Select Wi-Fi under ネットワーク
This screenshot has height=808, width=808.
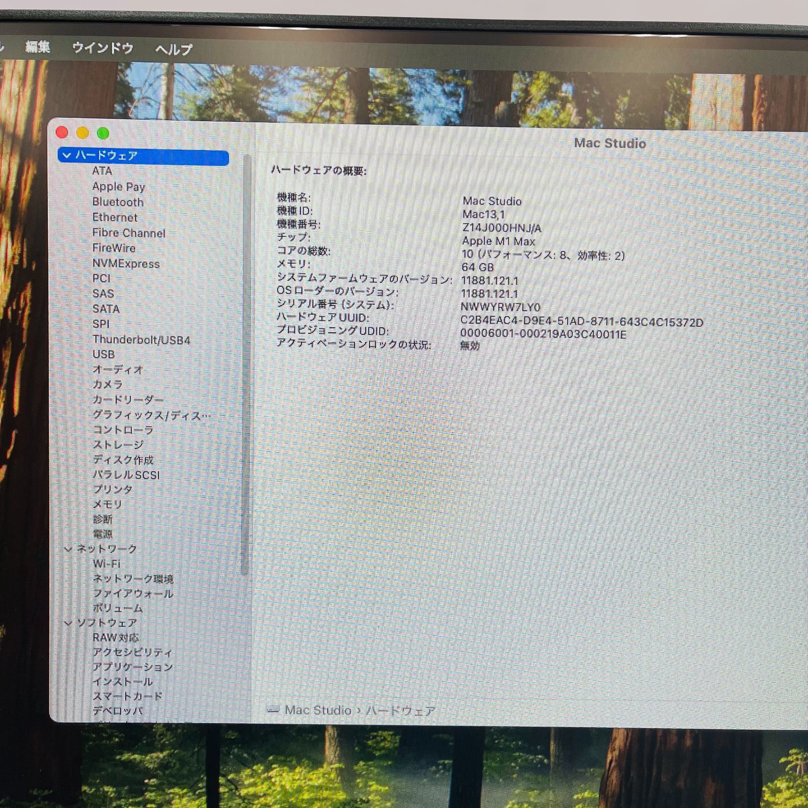[x=107, y=564]
